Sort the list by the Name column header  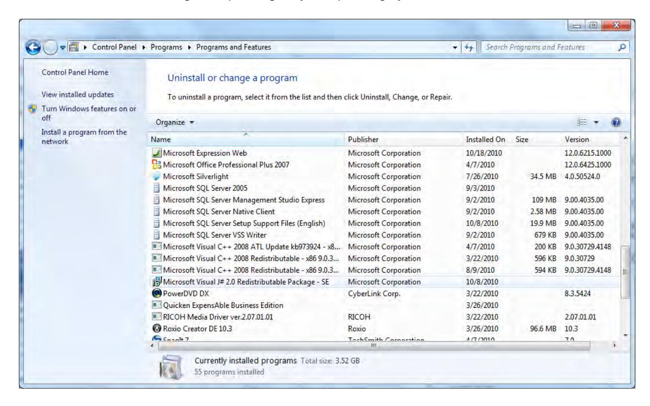tap(246, 140)
